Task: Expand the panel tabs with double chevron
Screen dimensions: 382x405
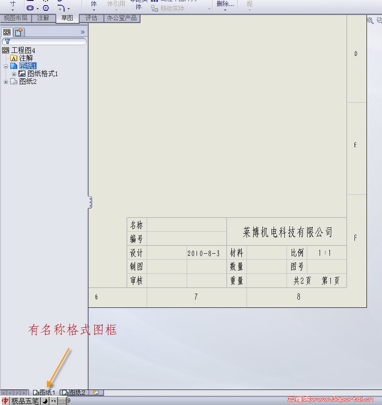Action: tap(83, 32)
